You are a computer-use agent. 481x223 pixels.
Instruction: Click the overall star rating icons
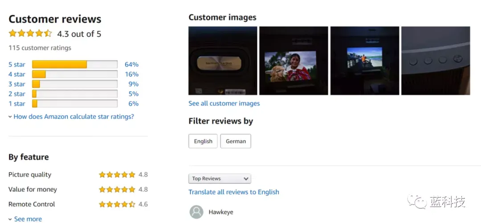[30, 33]
